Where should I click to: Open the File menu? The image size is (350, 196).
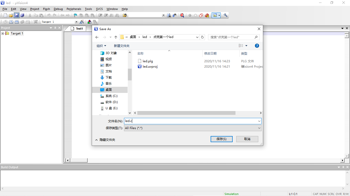(x=5, y=9)
